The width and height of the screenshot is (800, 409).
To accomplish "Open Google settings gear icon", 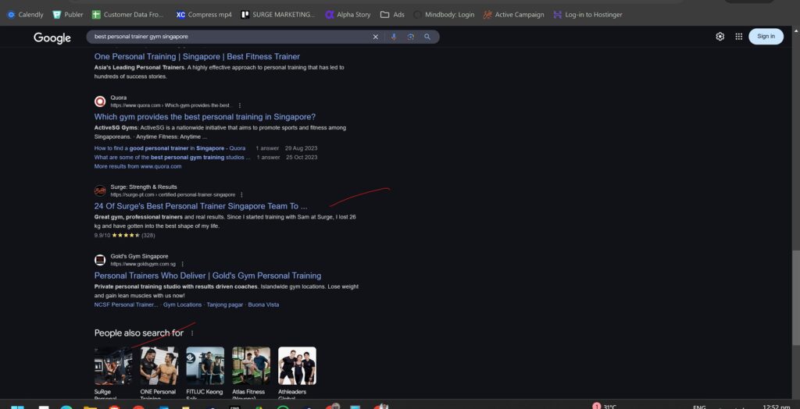I will (x=720, y=37).
